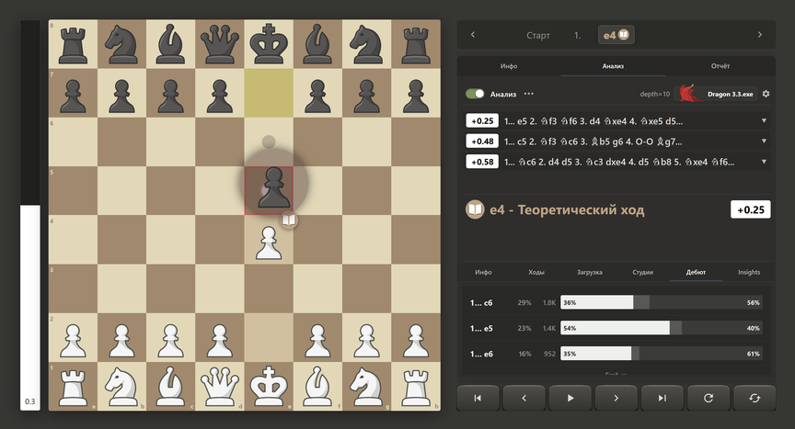Open the Insights tab
795x429 pixels.
pos(749,272)
